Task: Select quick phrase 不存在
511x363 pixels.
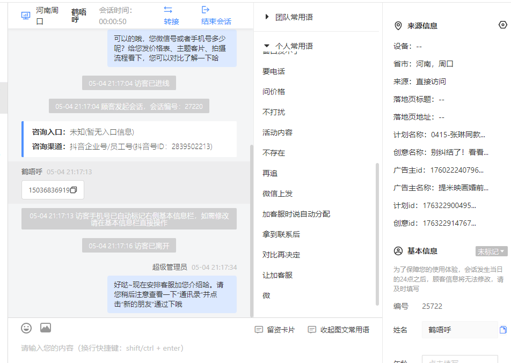Action: tap(273, 153)
